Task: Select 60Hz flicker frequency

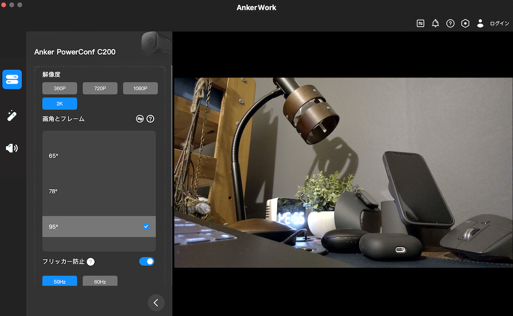Action: pos(100,281)
